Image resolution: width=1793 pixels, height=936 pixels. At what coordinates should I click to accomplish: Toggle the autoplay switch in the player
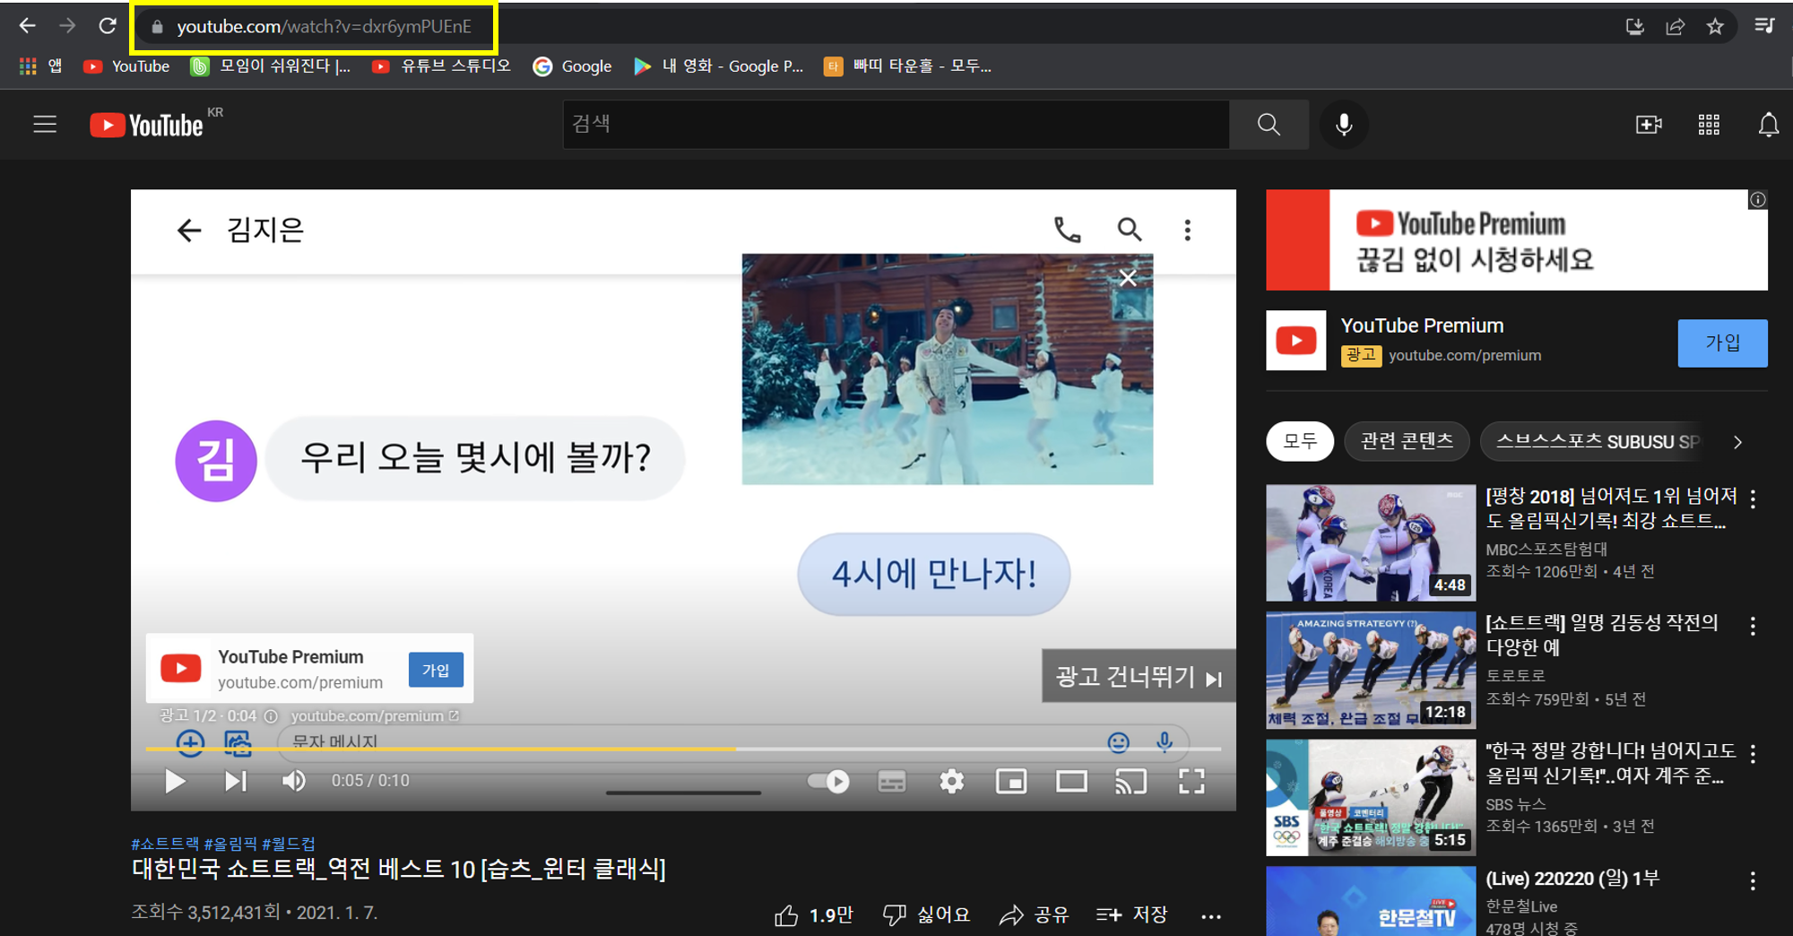click(x=828, y=782)
